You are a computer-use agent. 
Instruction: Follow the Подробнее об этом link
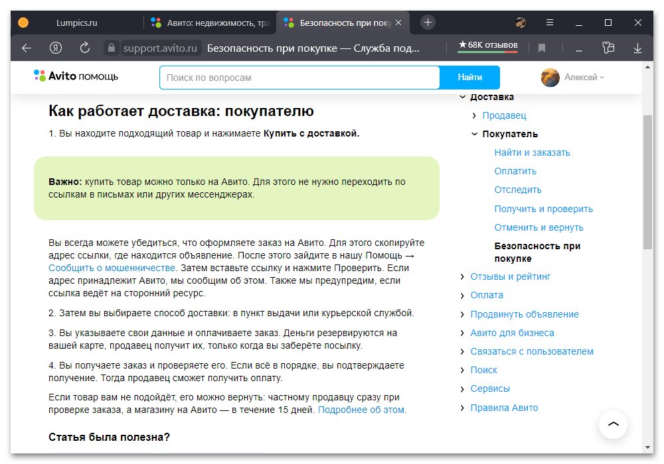pos(361,410)
